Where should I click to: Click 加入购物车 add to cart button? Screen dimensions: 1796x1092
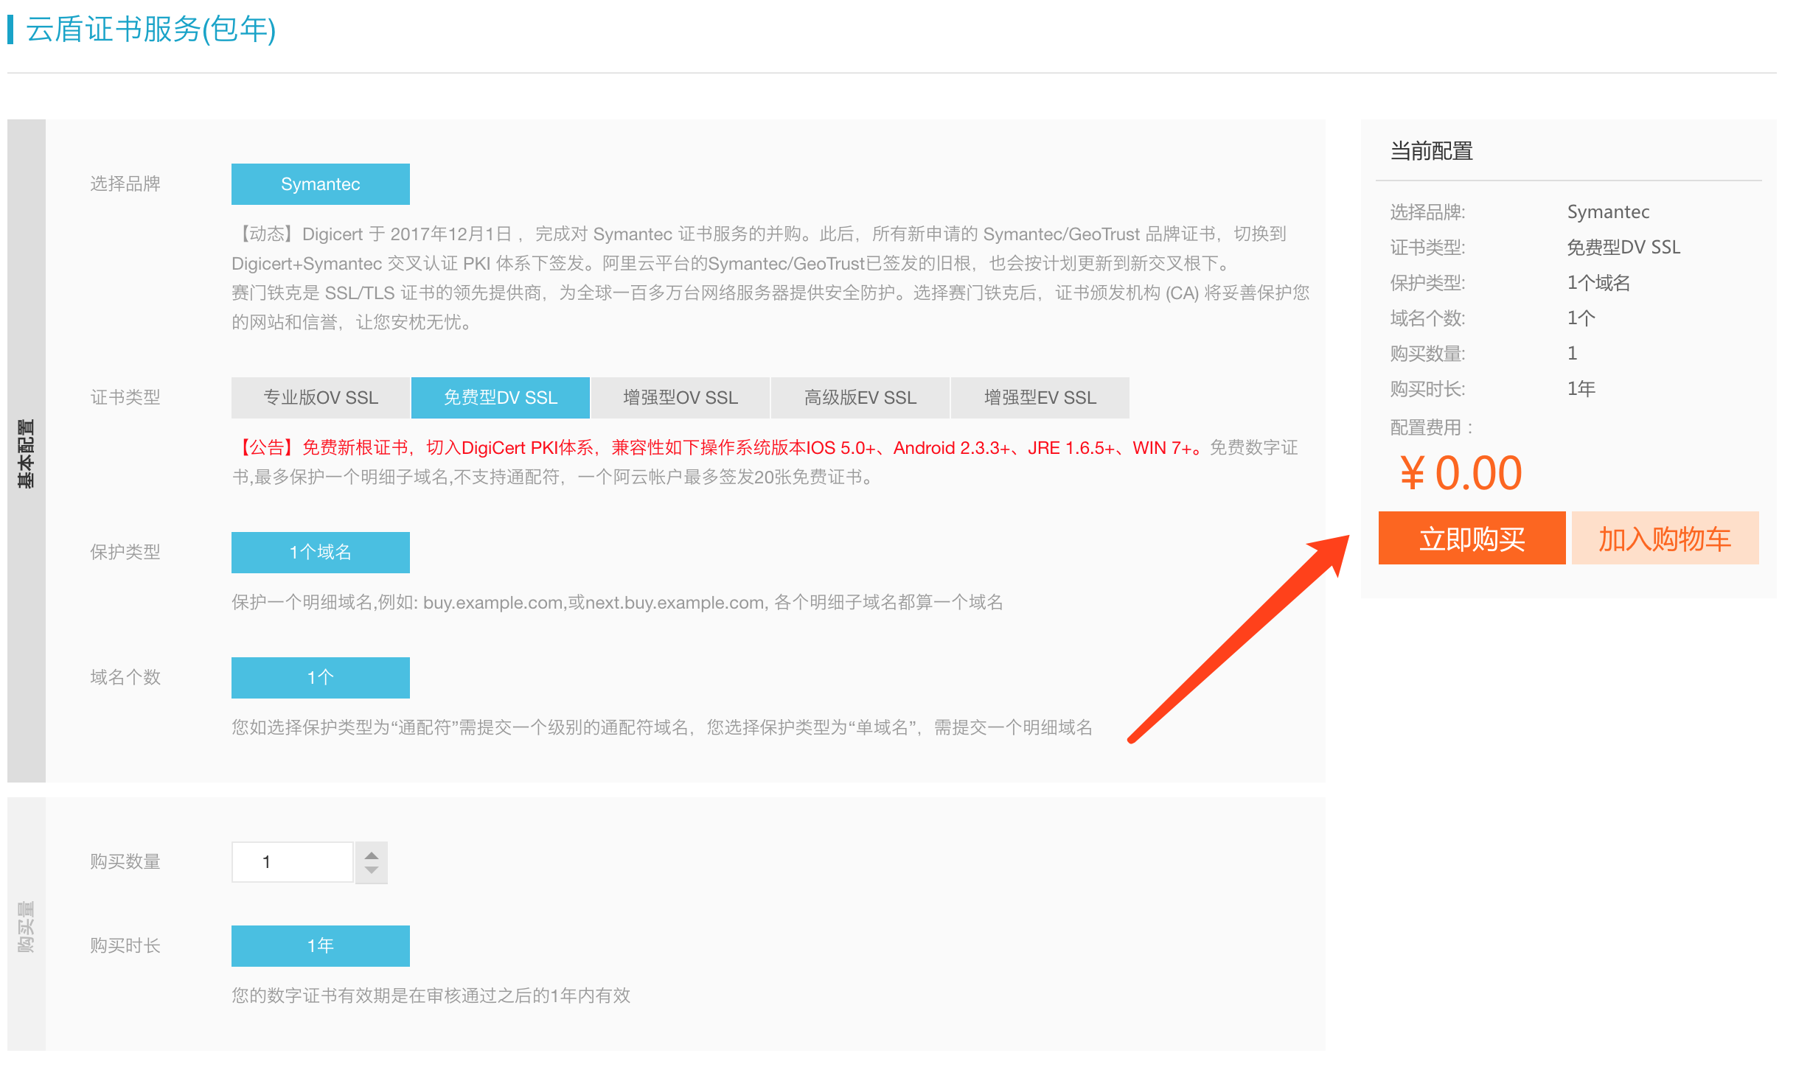[x=1664, y=539]
